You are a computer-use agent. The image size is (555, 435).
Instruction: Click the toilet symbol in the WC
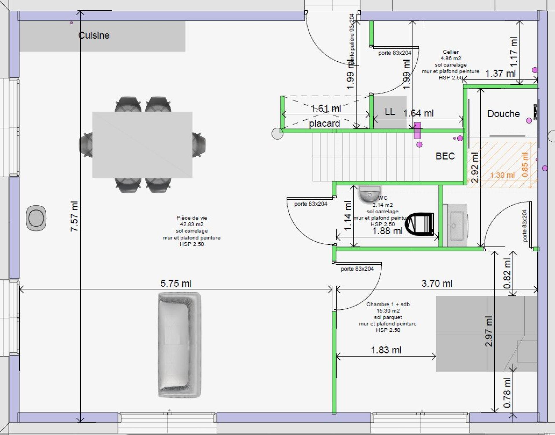click(x=420, y=224)
